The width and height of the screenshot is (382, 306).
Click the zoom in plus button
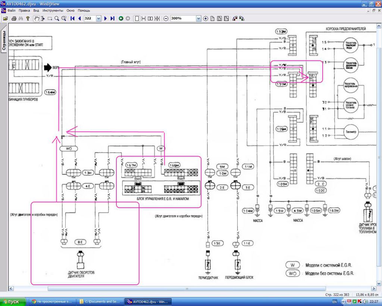[206, 18]
